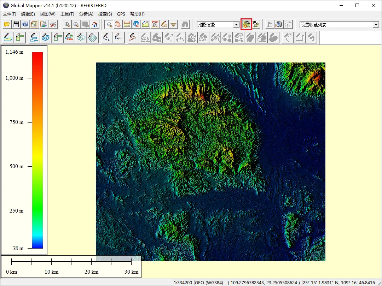Viewport: 382px width, 286px height.
Task: Select the View Shed tower tool
Action: [x=155, y=24]
